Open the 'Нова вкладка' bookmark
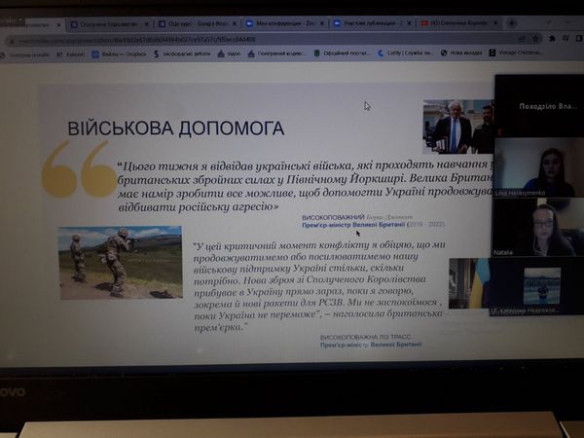The width and height of the screenshot is (584, 438). click(461, 53)
